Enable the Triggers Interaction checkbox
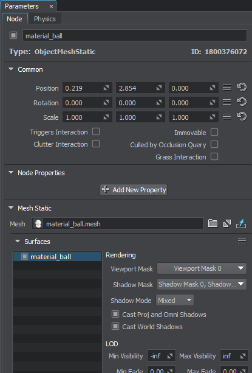The width and height of the screenshot is (252, 373). (x=96, y=131)
